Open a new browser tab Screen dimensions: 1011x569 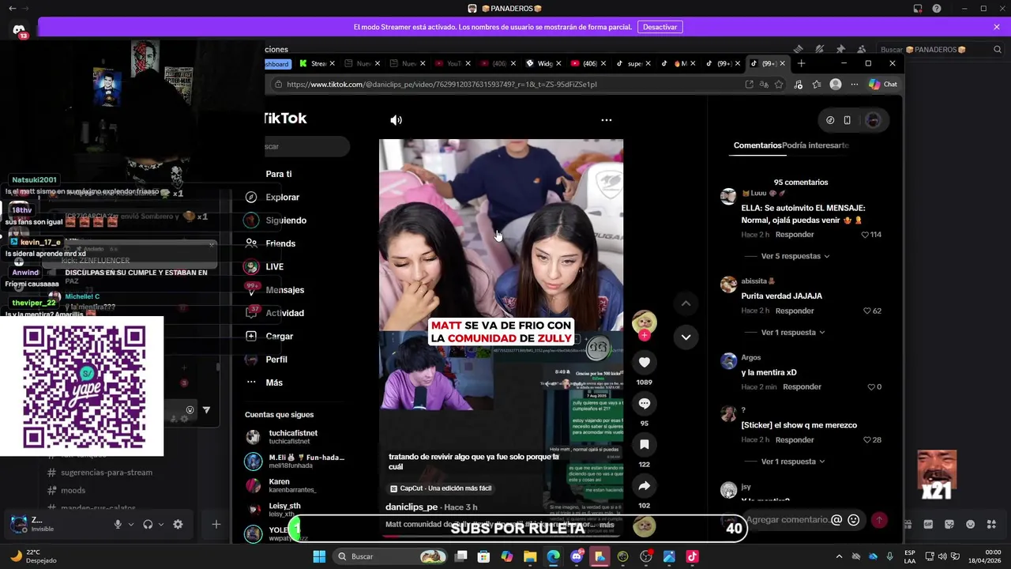[x=801, y=63]
